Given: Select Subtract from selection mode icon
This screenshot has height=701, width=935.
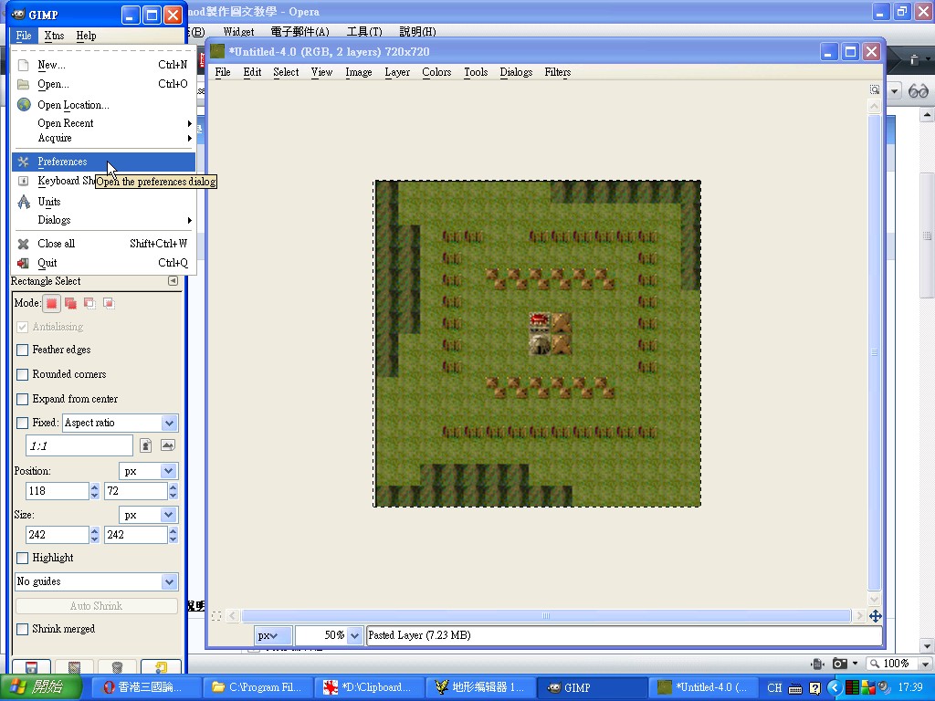Looking at the screenshot, I should pyautogui.click(x=89, y=303).
